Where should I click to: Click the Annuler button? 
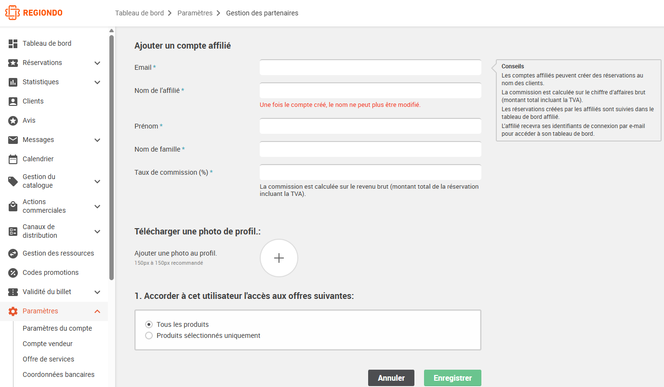tap(391, 378)
